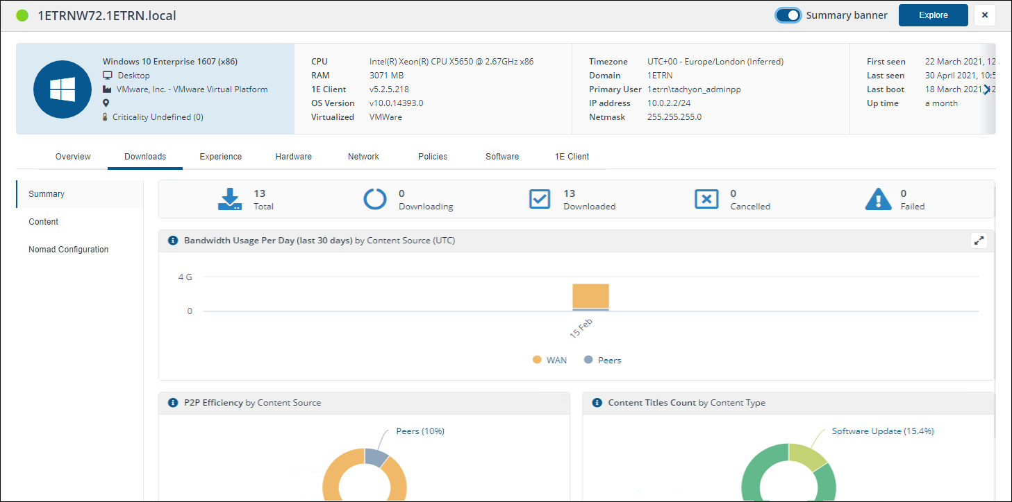
Task: Click the Explore button
Action: tap(933, 15)
